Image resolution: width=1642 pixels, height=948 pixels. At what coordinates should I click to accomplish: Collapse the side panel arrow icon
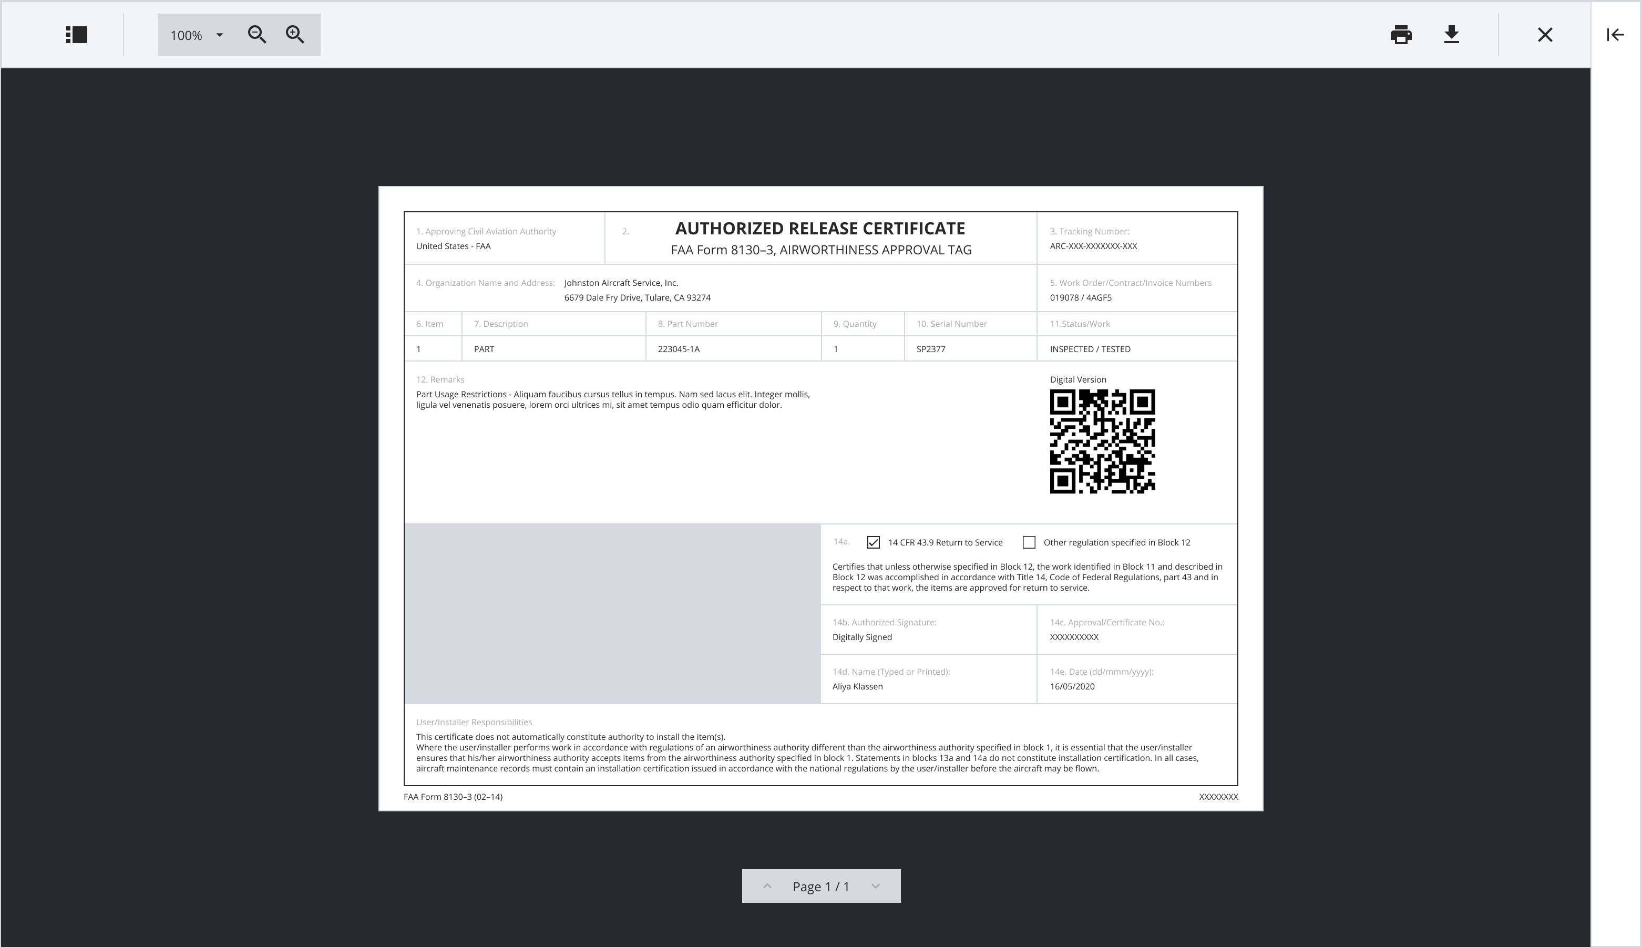pyautogui.click(x=1615, y=35)
